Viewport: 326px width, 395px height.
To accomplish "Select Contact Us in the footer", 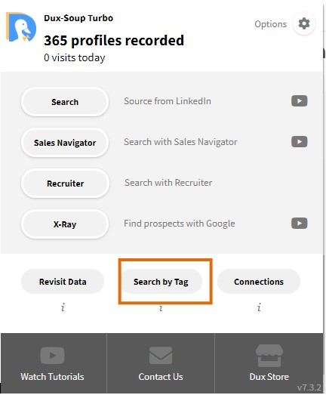I will [x=161, y=363].
